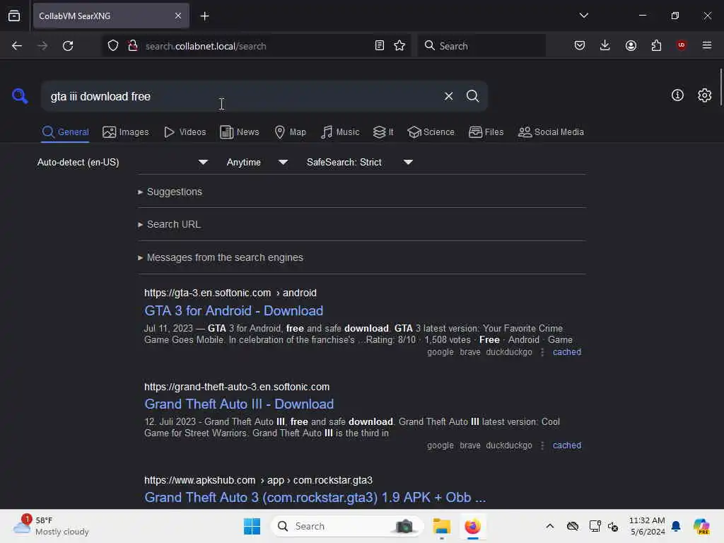724x543 pixels.
Task: Open tracking protection shield icon
Action: [113, 46]
